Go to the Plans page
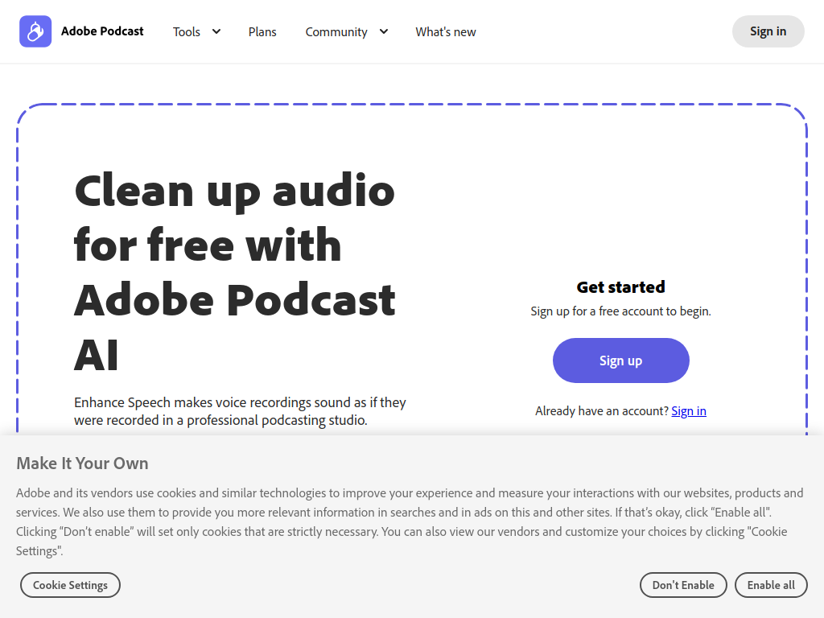 click(262, 32)
